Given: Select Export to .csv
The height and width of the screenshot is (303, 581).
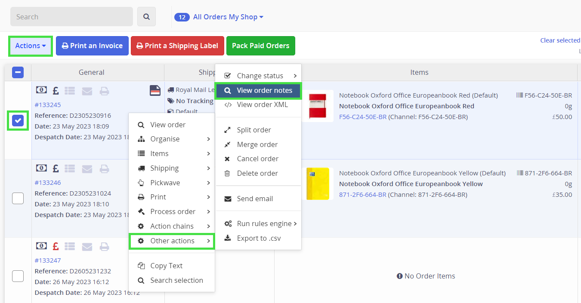Looking at the screenshot, I should coord(258,238).
